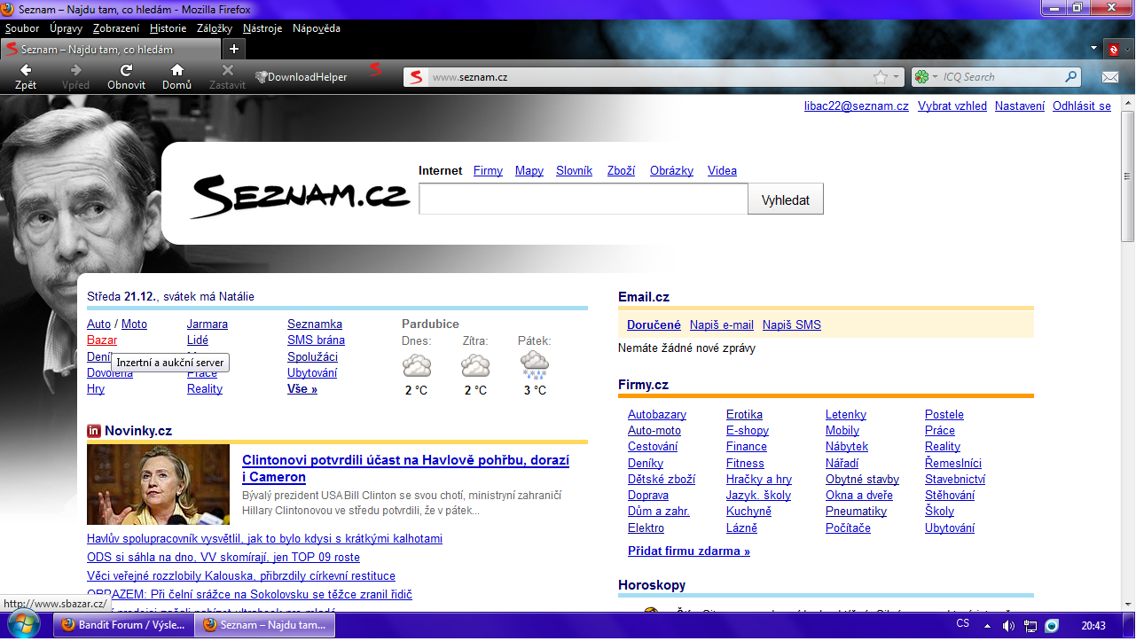Open Nápověda menu
The width and height of the screenshot is (1136, 641).
point(317,28)
